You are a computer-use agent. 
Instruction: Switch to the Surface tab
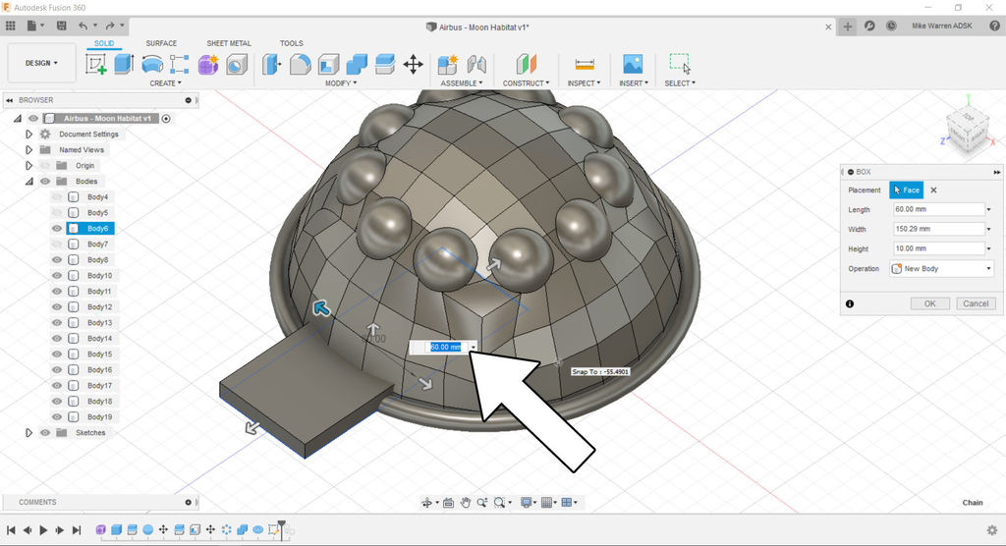pos(161,43)
